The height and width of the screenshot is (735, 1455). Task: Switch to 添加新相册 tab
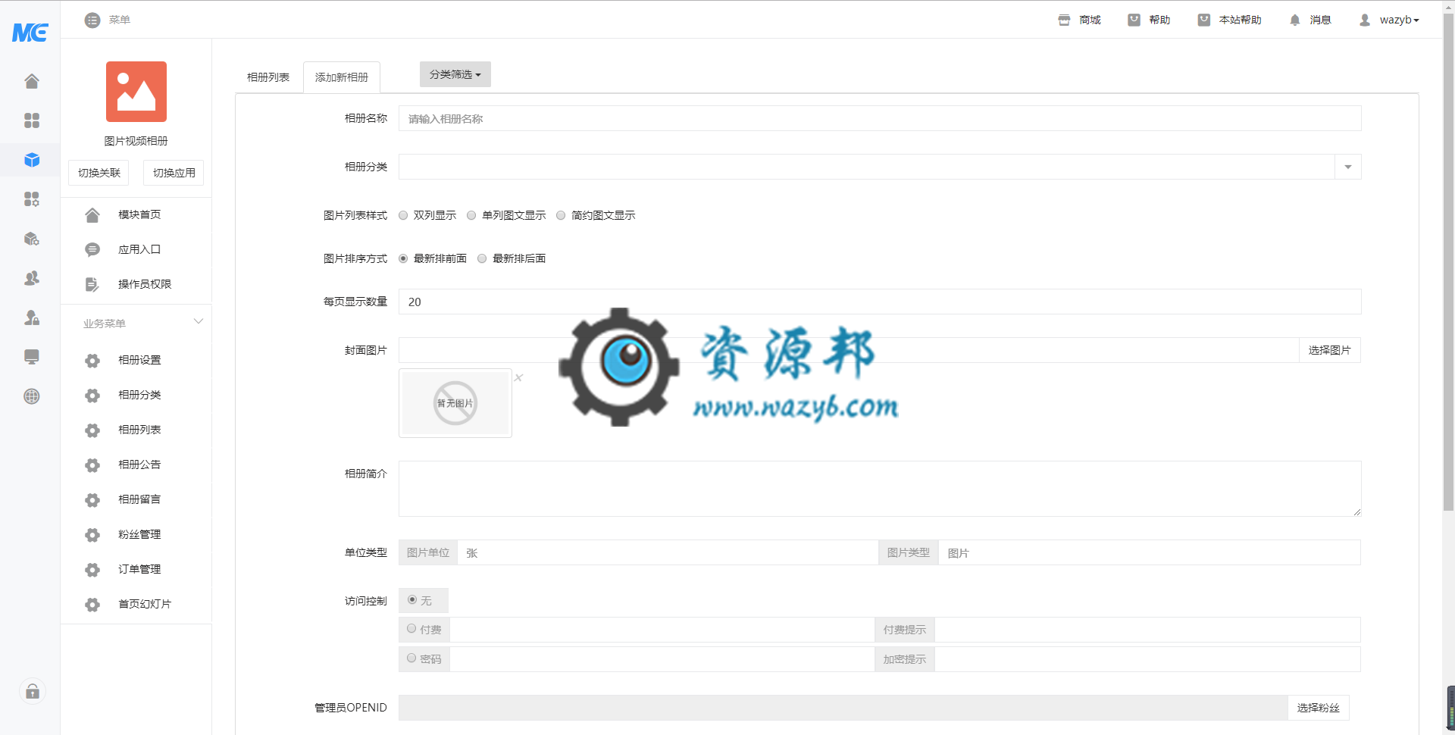tap(342, 77)
